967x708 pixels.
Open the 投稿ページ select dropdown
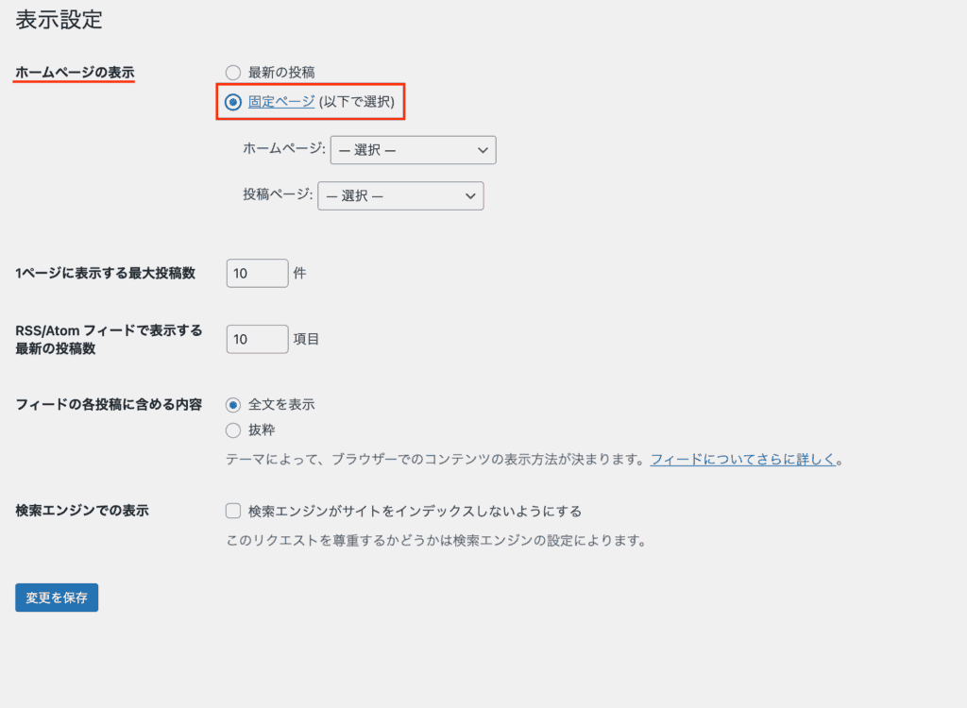point(400,195)
